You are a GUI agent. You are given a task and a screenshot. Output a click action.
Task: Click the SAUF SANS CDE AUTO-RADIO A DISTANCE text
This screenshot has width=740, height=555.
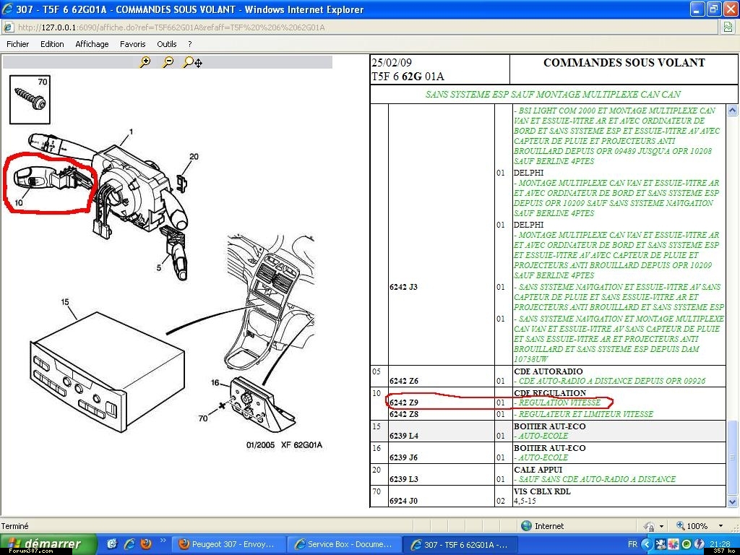pos(597,479)
